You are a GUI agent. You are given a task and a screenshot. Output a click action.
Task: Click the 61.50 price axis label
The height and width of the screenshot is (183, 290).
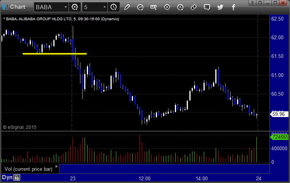click(277, 56)
